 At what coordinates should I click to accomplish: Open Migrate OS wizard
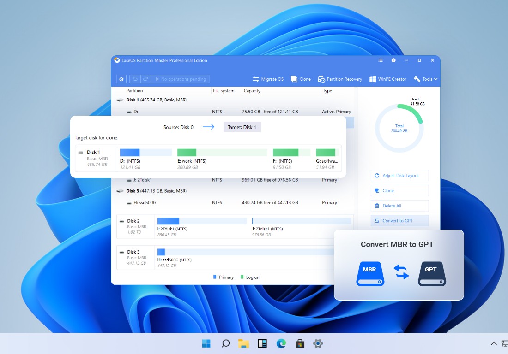pos(268,79)
